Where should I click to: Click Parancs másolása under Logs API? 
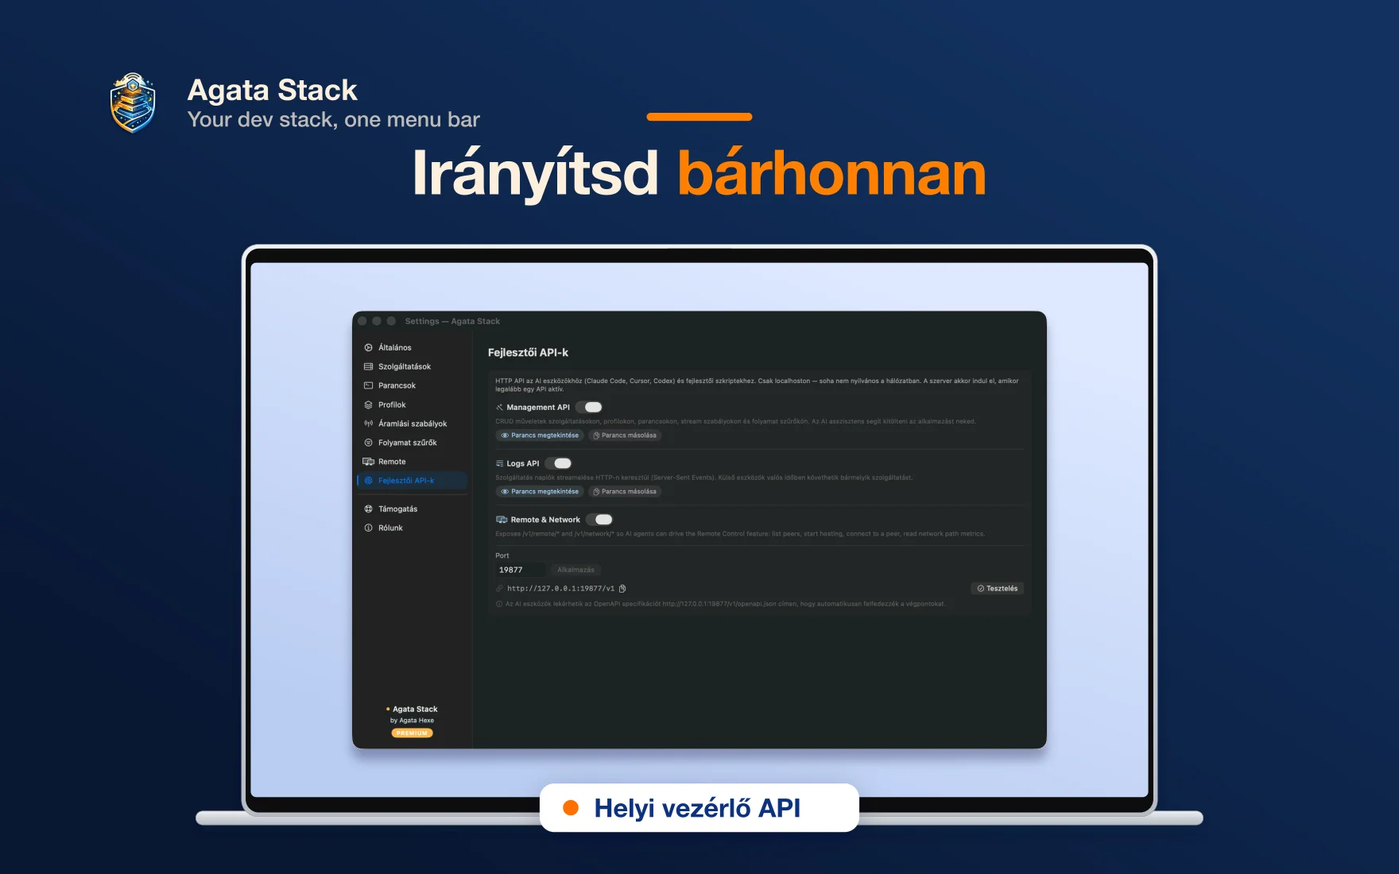tap(625, 492)
